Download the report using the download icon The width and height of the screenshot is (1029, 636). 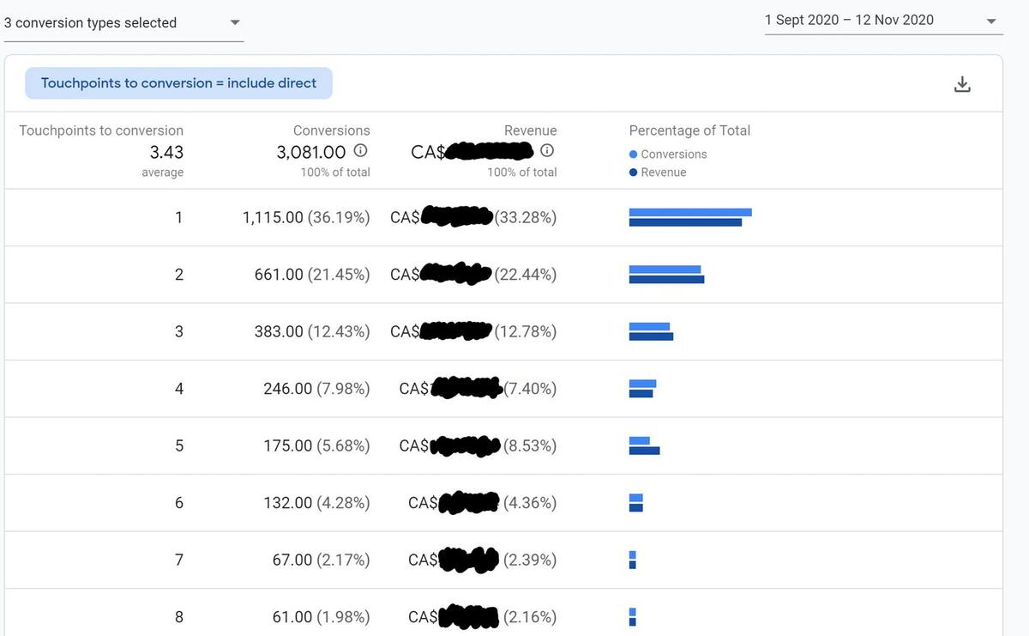pos(962,83)
